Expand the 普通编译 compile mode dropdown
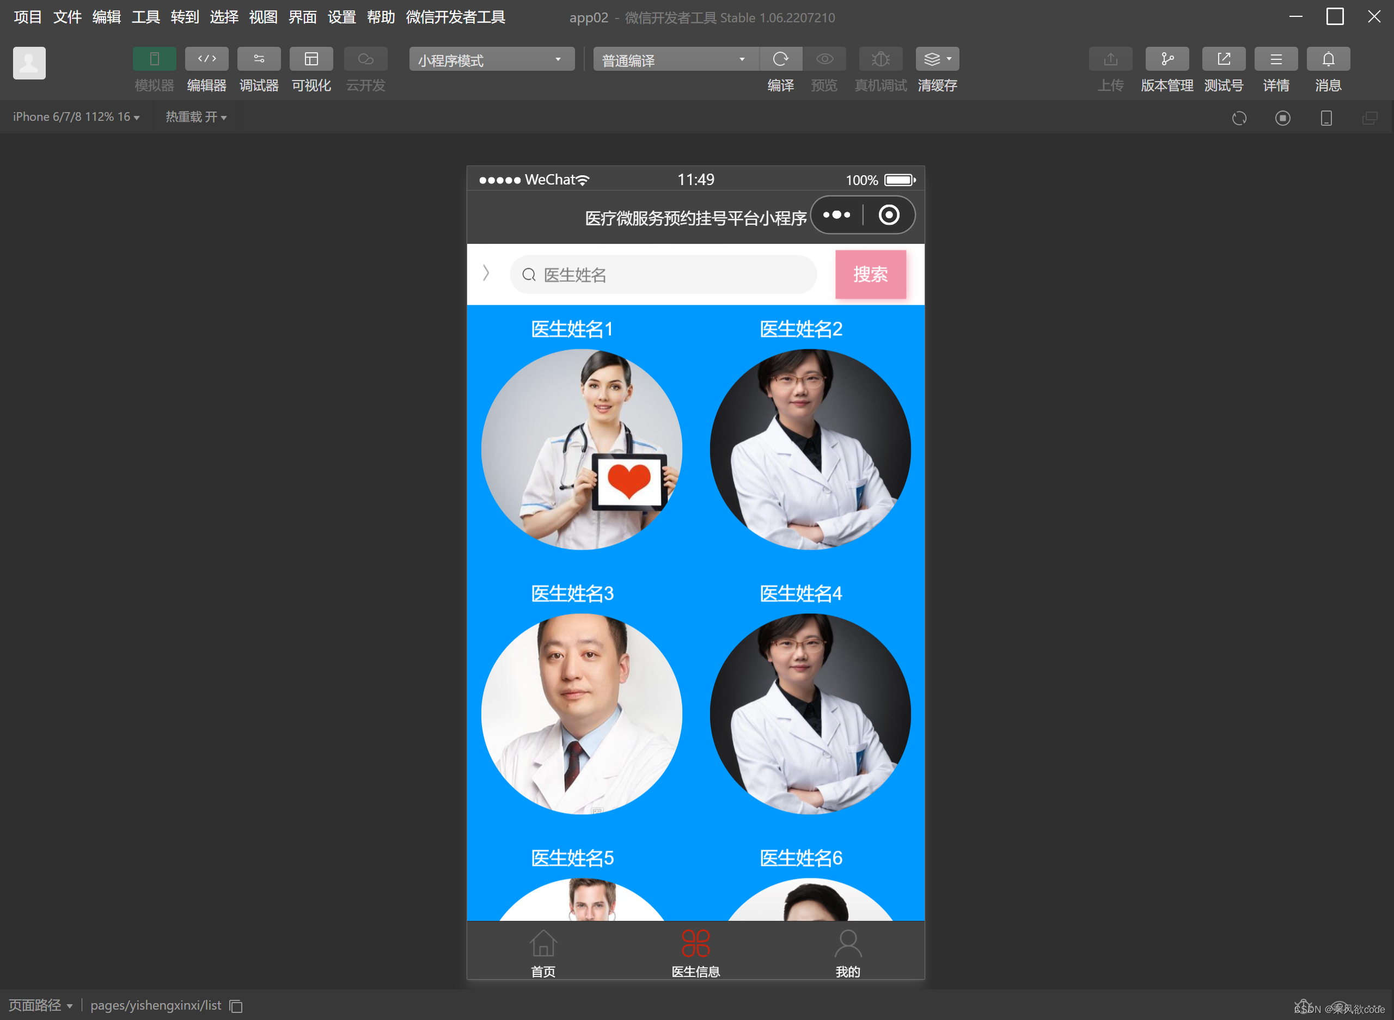Screen dimensions: 1394x1020 click(675, 60)
